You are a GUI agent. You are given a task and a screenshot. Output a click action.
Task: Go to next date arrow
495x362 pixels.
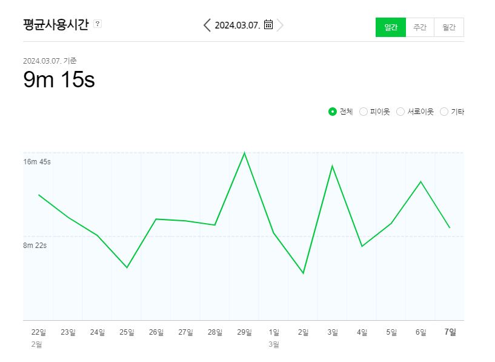click(280, 25)
